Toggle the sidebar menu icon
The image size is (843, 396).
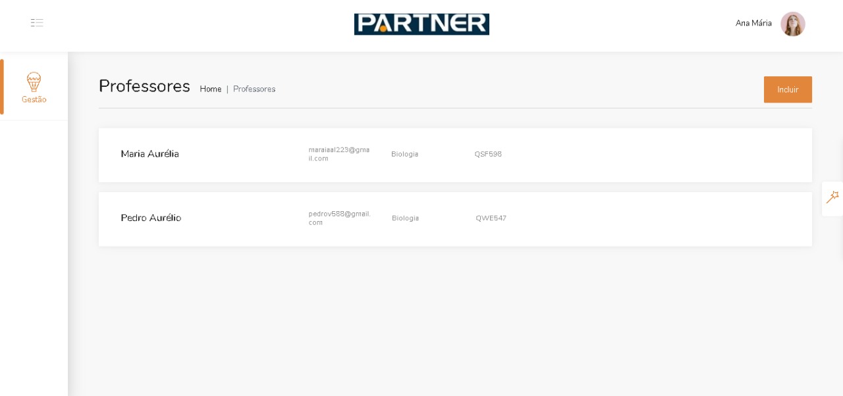click(37, 23)
